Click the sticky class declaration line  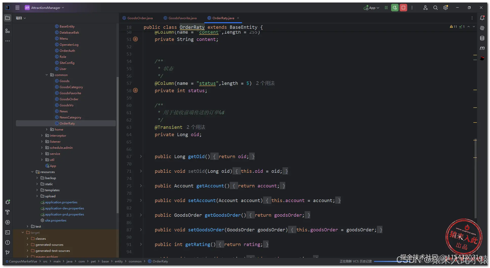tap(203, 27)
